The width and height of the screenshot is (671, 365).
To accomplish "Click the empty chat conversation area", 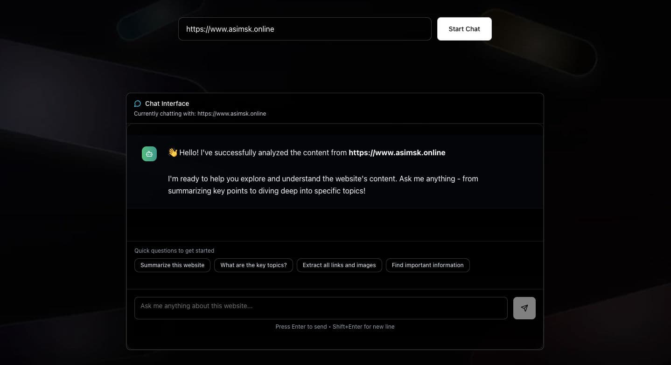I will tap(335, 224).
